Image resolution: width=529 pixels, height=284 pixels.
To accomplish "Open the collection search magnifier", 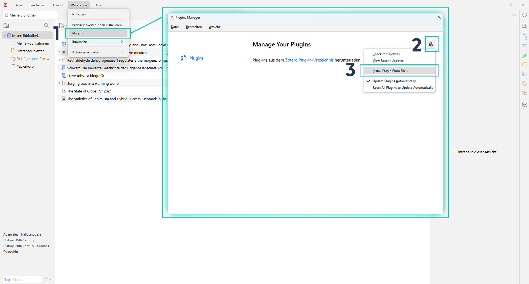I will point(47,26).
